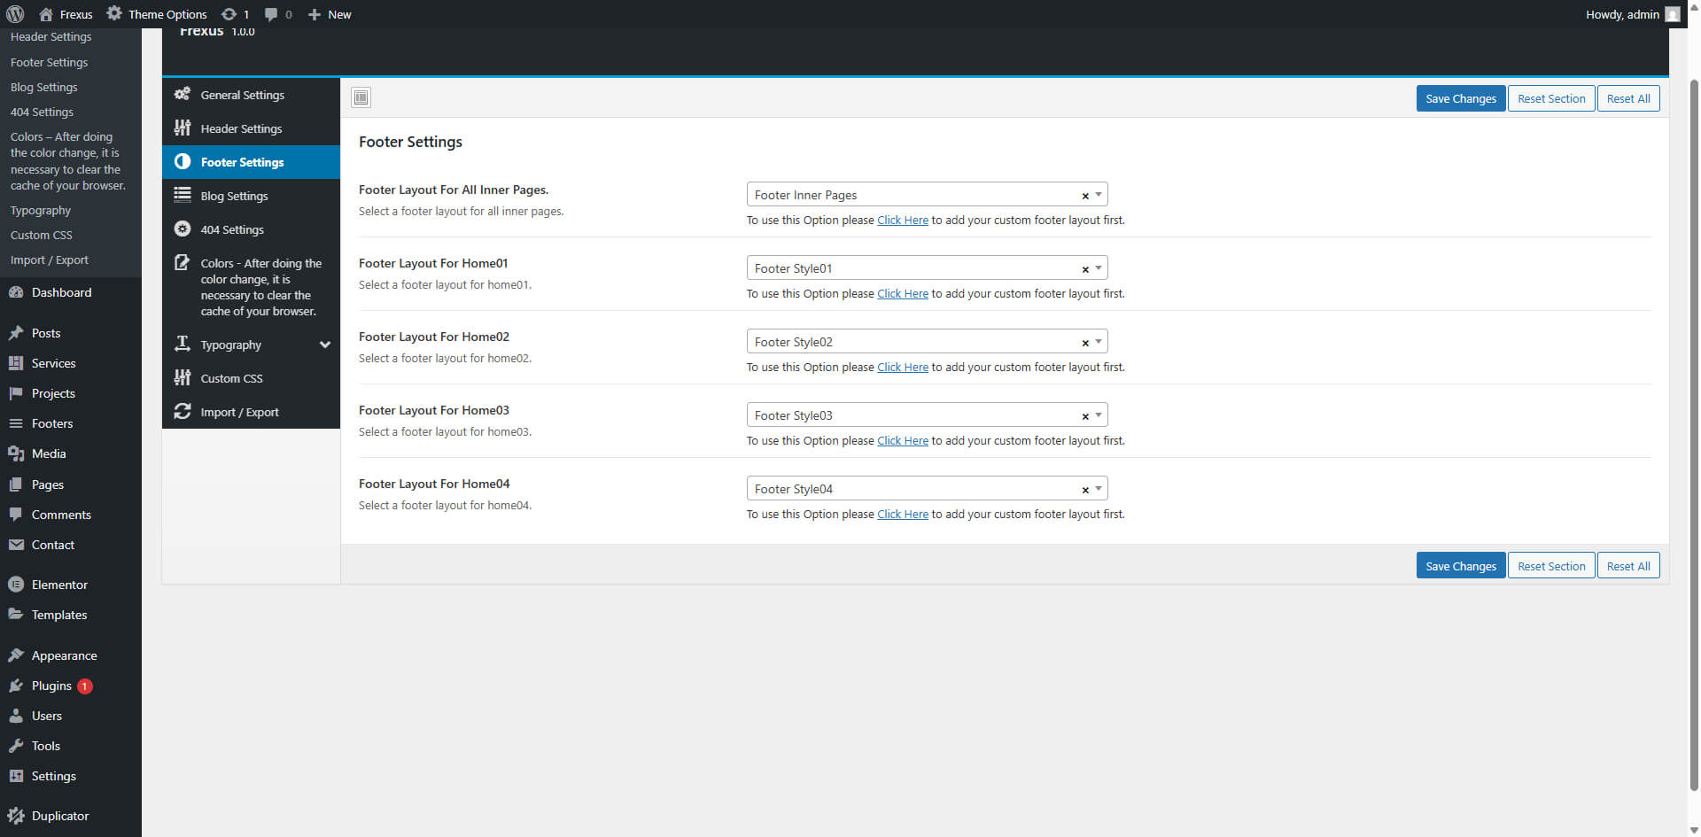Open the updates icon in admin bar
Image resolution: width=1701 pixels, height=837 pixels.
tap(229, 14)
